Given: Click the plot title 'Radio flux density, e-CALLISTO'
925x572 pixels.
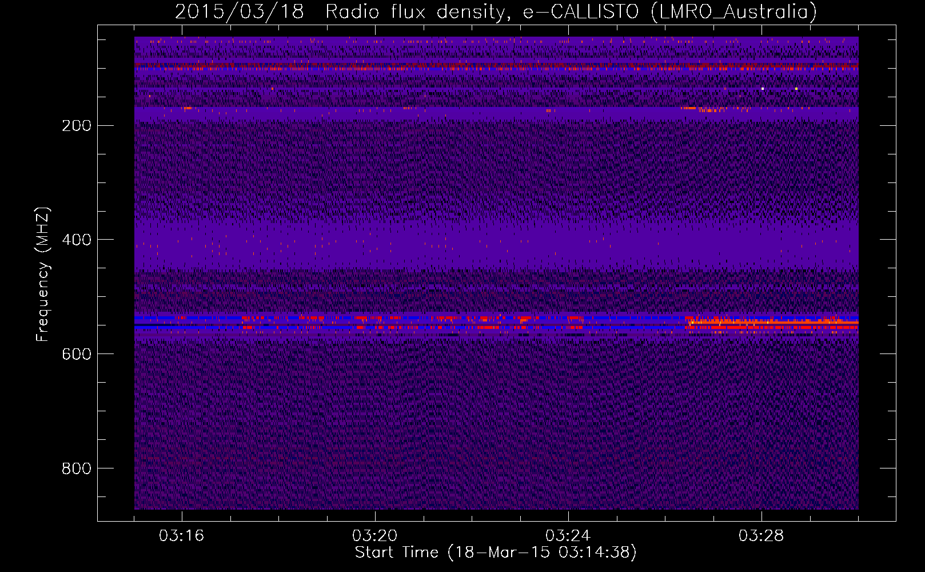Looking at the screenshot, I should click(x=482, y=12).
